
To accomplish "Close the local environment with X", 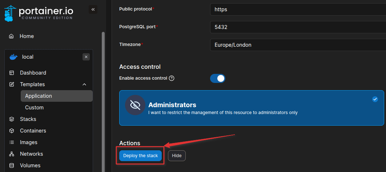I will click(x=86, y=57).
